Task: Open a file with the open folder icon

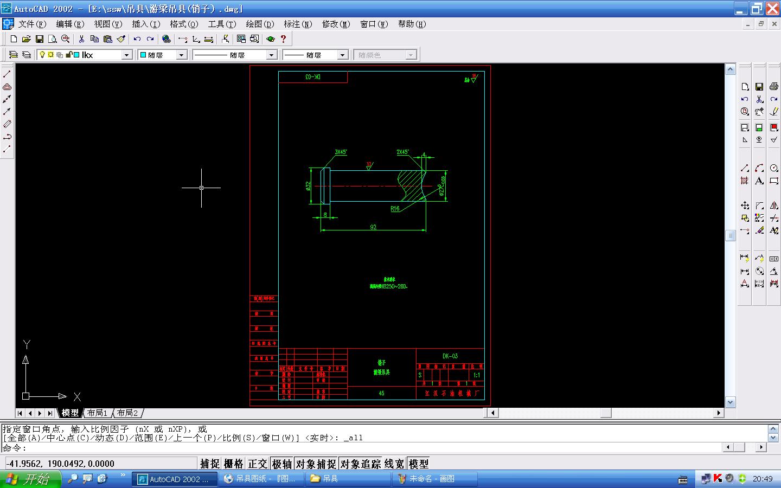Action: click(26, 39)
